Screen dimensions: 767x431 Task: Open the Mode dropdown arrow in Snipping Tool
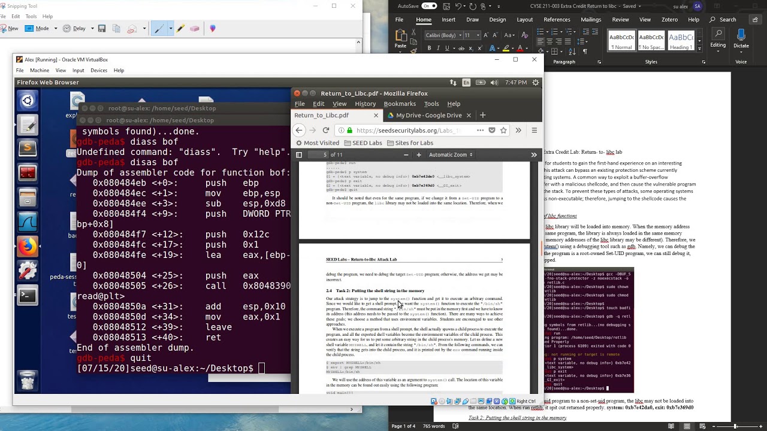[56, 28]
